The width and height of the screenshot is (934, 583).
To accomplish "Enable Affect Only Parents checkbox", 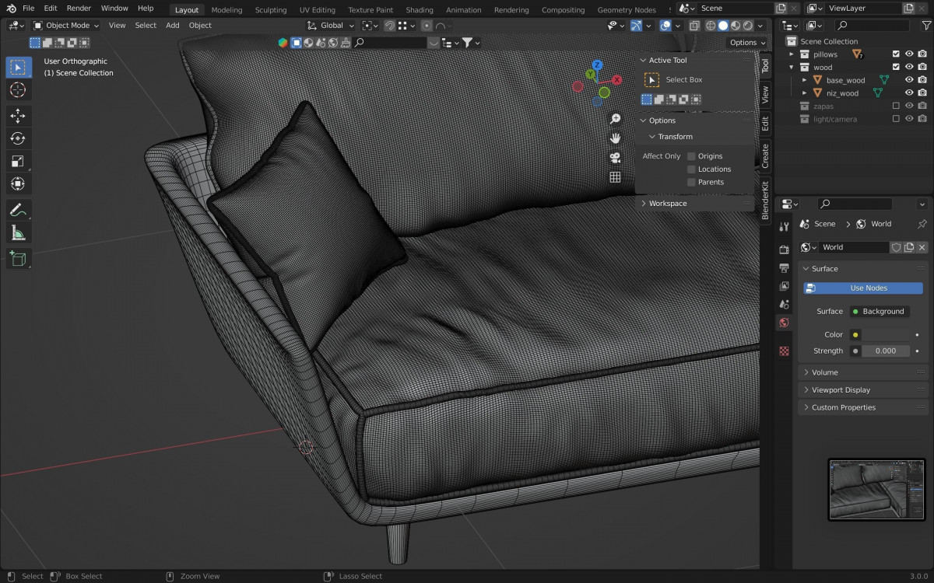I will point(691,182).
